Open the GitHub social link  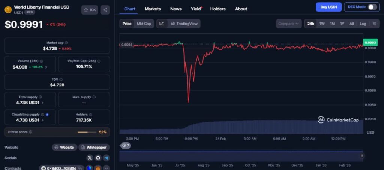(98, 158)
